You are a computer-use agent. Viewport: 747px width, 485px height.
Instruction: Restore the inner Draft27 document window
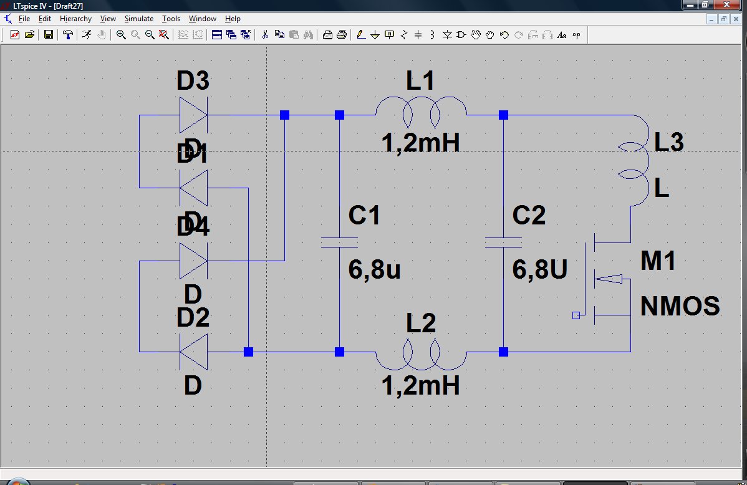pos(724,19)
